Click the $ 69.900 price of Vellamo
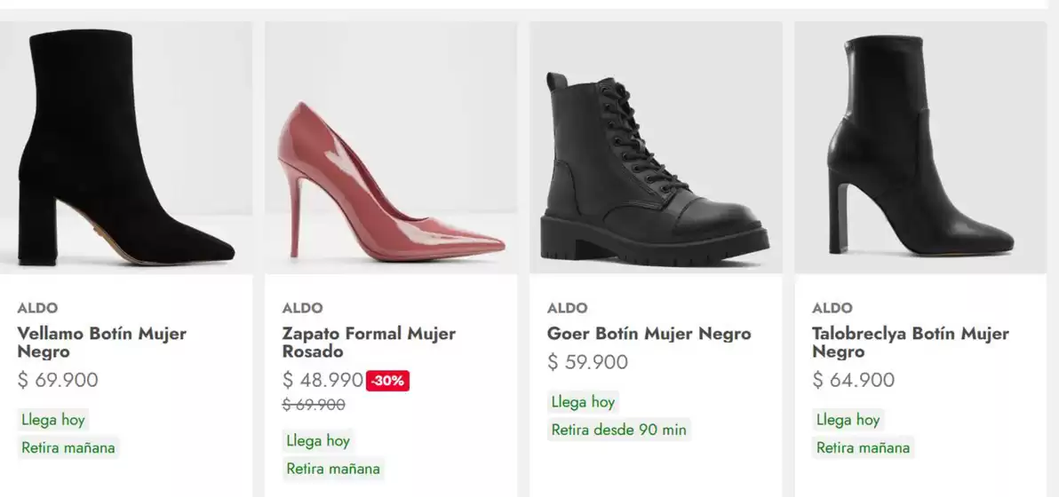Screen dimensions: 1059x497 tap(58, 380)
